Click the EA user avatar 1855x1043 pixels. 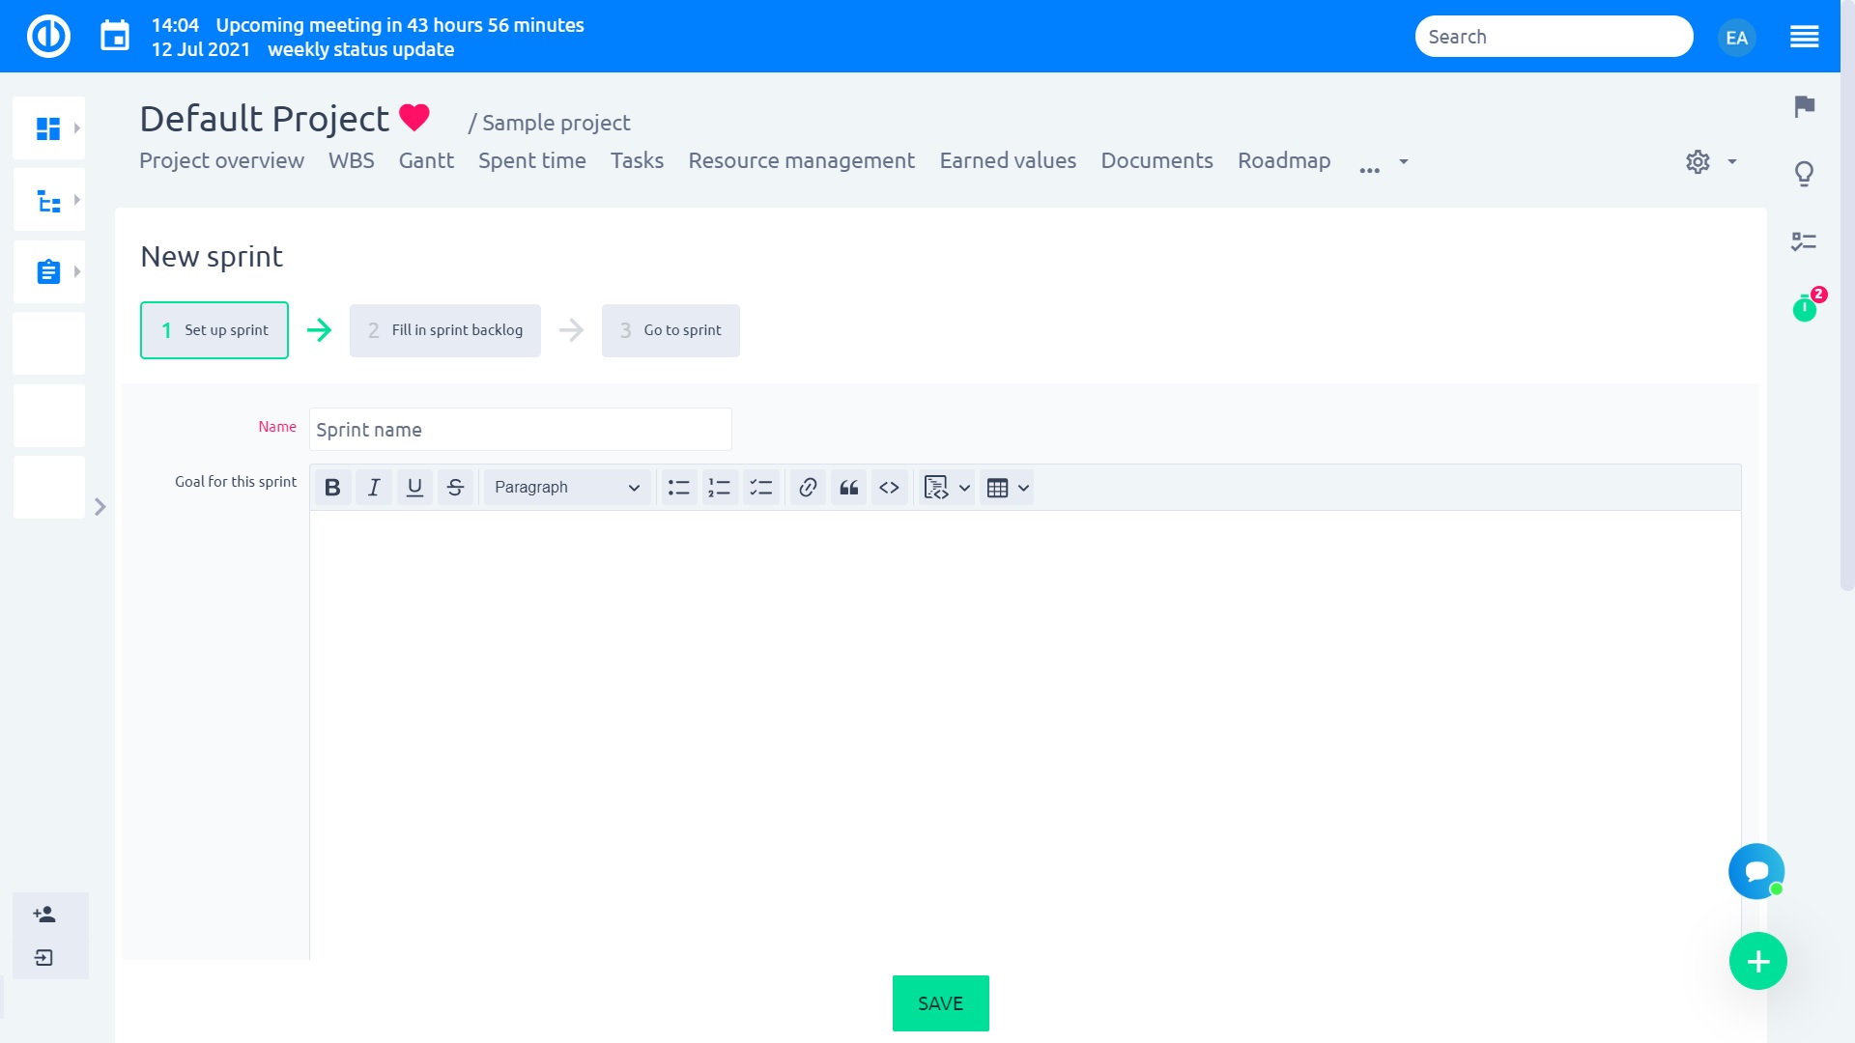[x=1736, y=38]
